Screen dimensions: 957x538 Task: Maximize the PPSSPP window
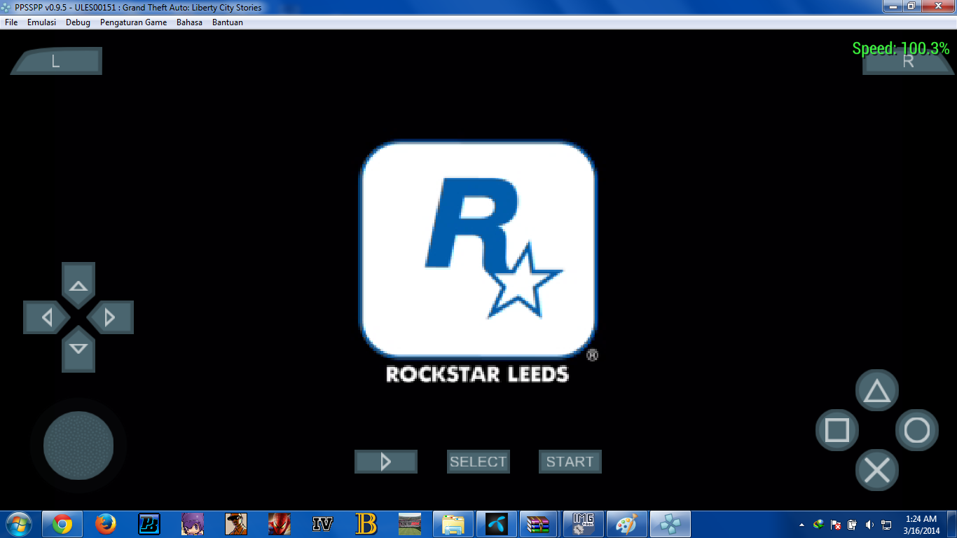(x=911, y=6)
